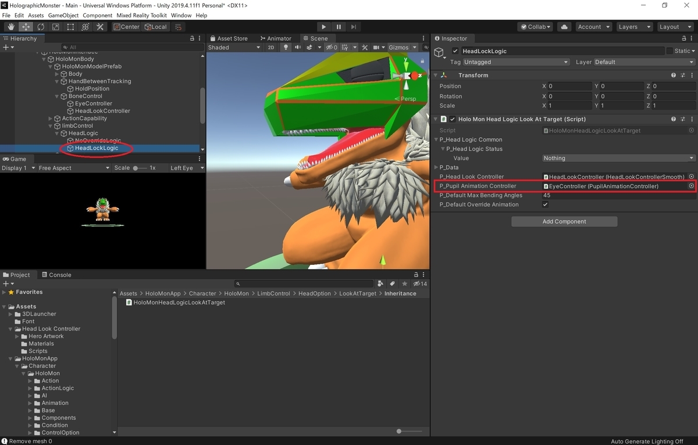Viewport: 698px width, 445px height.
Task: Select the Move tool
Action: pos(26,27)
